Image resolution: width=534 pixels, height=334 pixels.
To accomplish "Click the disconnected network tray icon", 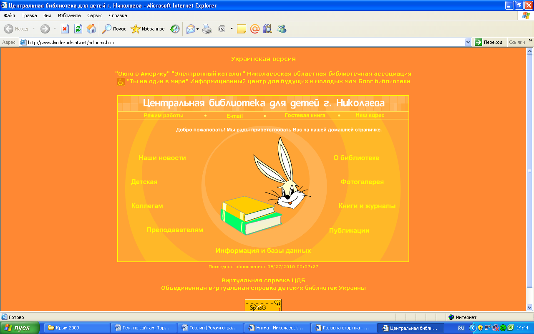I will pos(495,328).
